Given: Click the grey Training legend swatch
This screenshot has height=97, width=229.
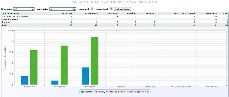Looking at the screenshot, I should pyautogui.click(x=139, y=92).
